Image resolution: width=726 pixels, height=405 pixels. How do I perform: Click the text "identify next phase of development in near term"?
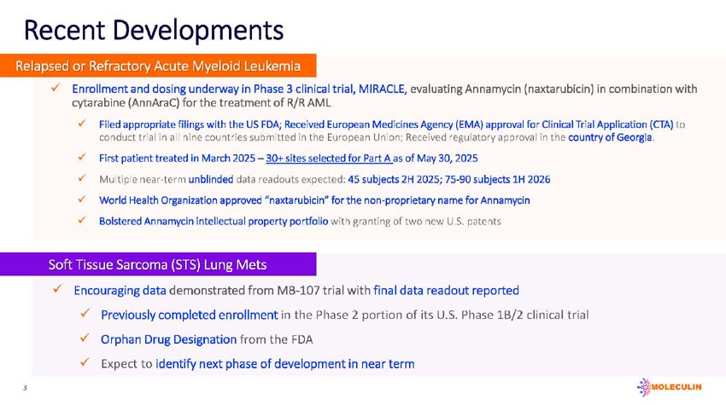tap(285, 364)
